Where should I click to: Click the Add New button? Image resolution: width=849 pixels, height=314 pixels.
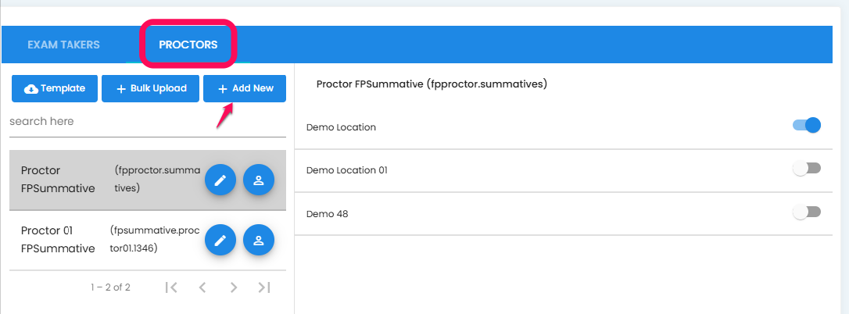click(x=245, y=88)
